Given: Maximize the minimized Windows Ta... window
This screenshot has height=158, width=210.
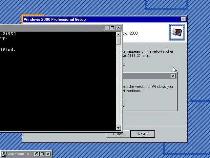Looking at the screenshot, I should [42, 154].
